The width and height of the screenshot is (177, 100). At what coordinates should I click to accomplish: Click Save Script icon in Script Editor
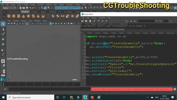[90, 21]
